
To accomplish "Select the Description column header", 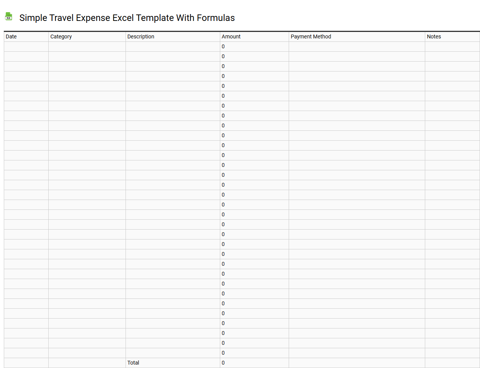I will point(141,36).
